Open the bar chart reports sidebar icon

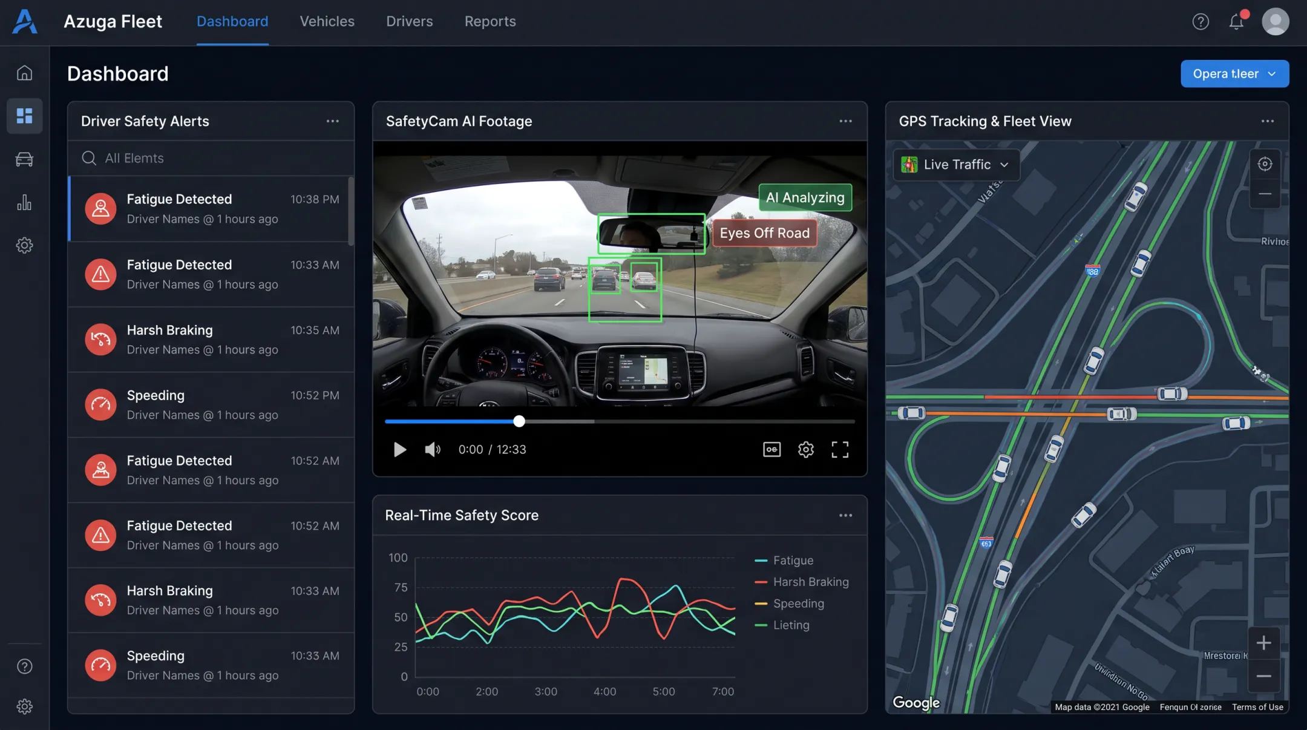click(24, 202)
